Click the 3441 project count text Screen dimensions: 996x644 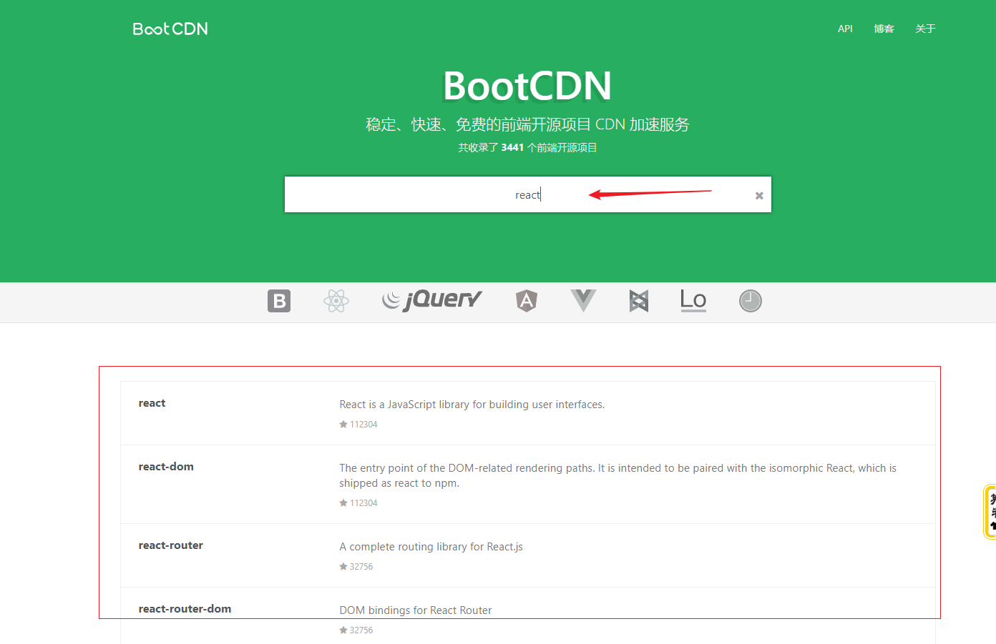coord(512,147)
